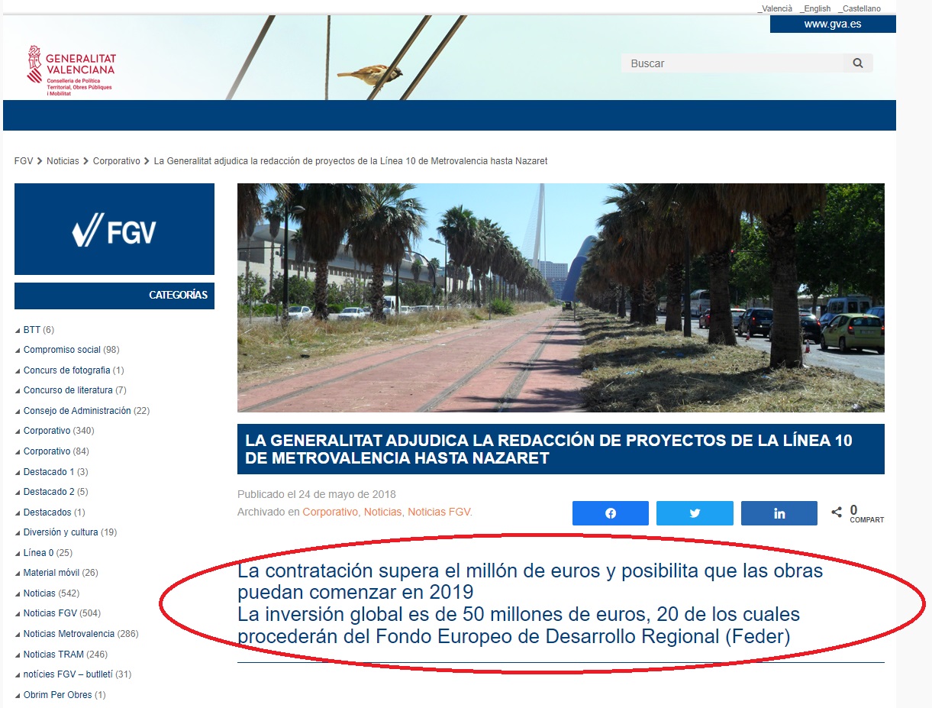Screen dimensions: 932x708
Task: Click the sparrow header banner image
Action: coord(450,57)
